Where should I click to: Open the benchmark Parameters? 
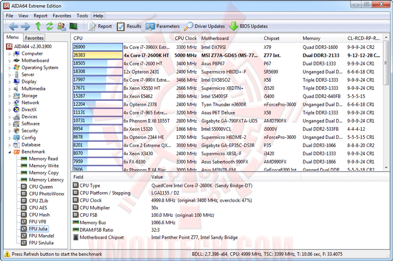(163, 26)
